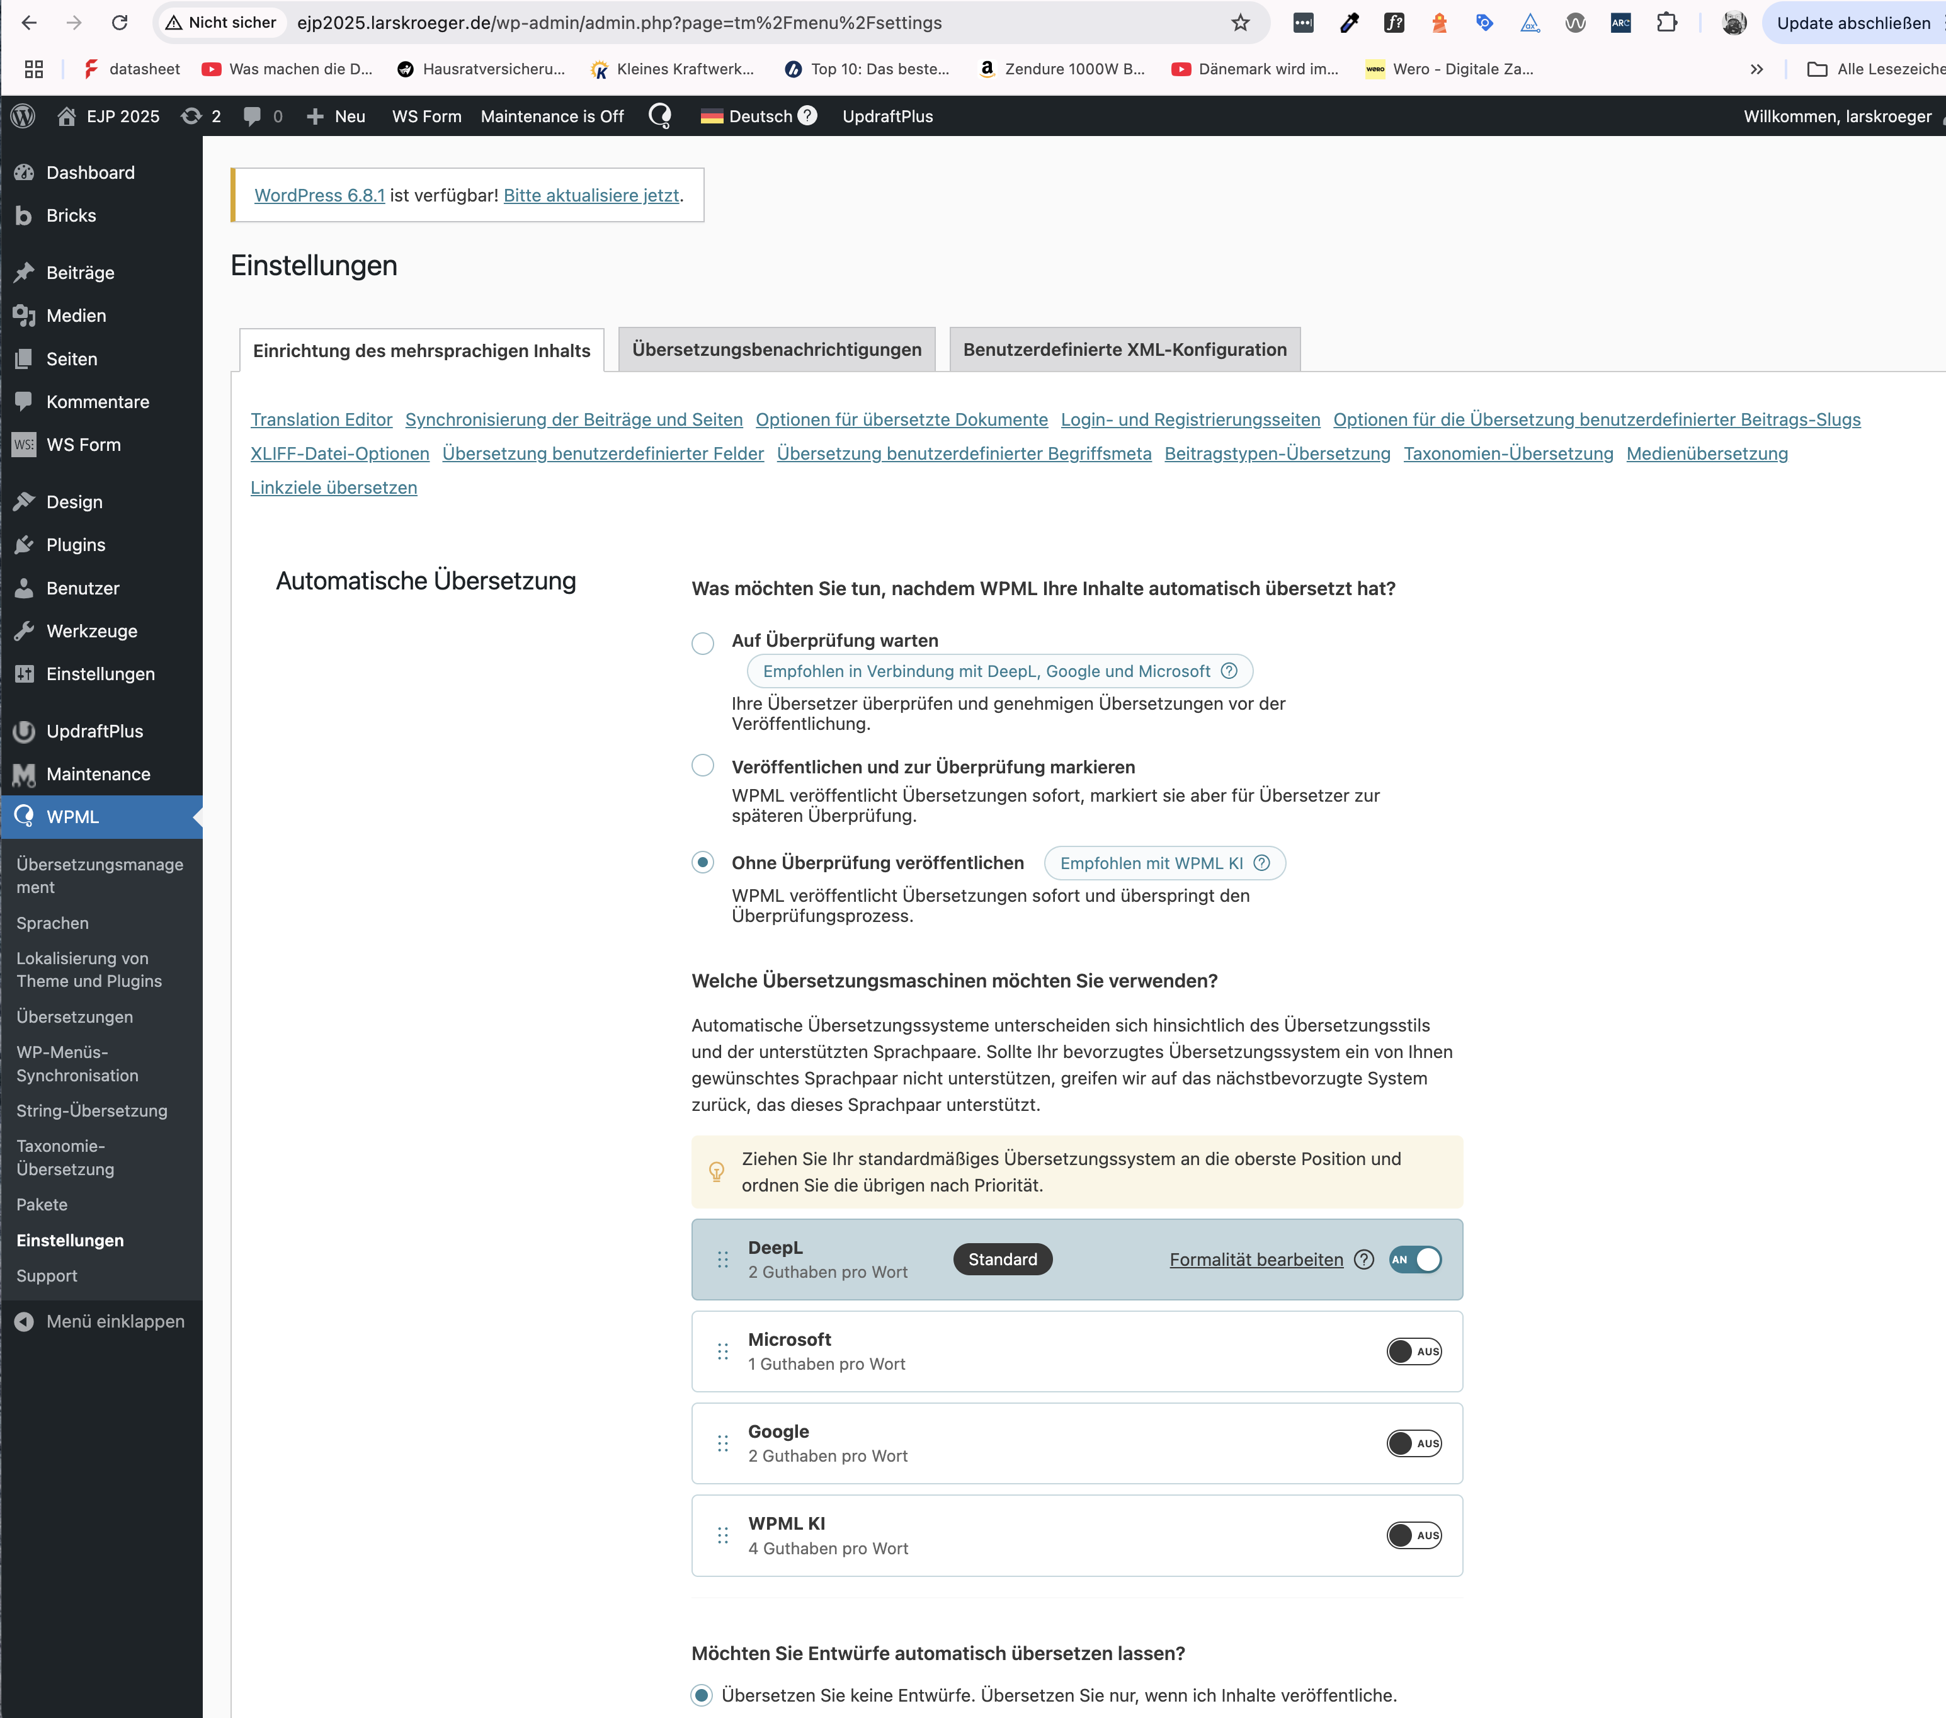The height and width of the screenshot is (1718, 1946).
Task: Open the browser extensions puzzle icon
Action: pyautogui.click(x=1666, y=23)
